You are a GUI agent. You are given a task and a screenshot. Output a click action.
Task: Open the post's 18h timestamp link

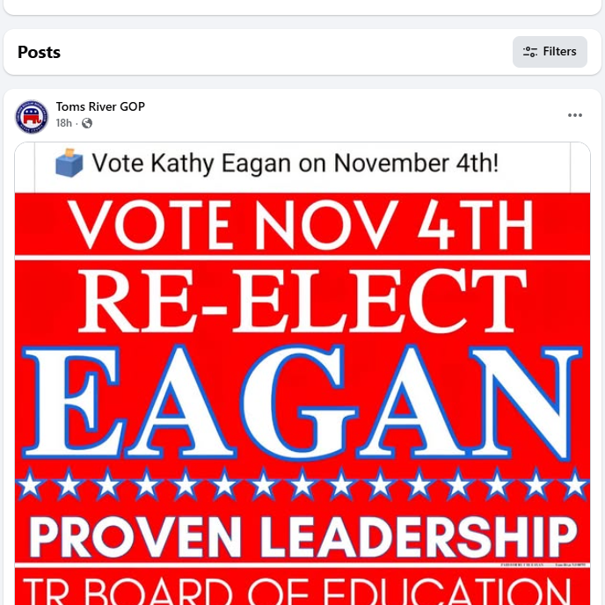pyautogui.click(x=64, y=123)
